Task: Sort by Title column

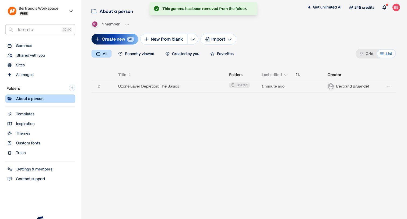Action: (124, 75)
